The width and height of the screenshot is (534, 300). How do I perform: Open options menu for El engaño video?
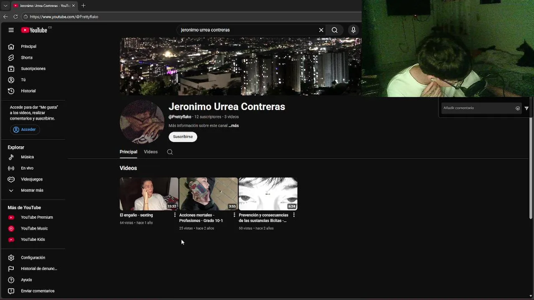175,215
